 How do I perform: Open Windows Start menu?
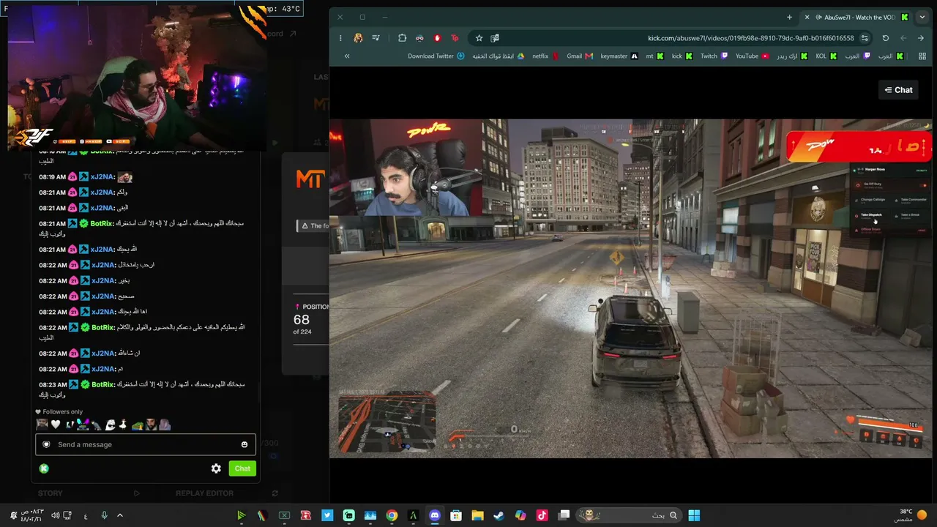[694, 515]
